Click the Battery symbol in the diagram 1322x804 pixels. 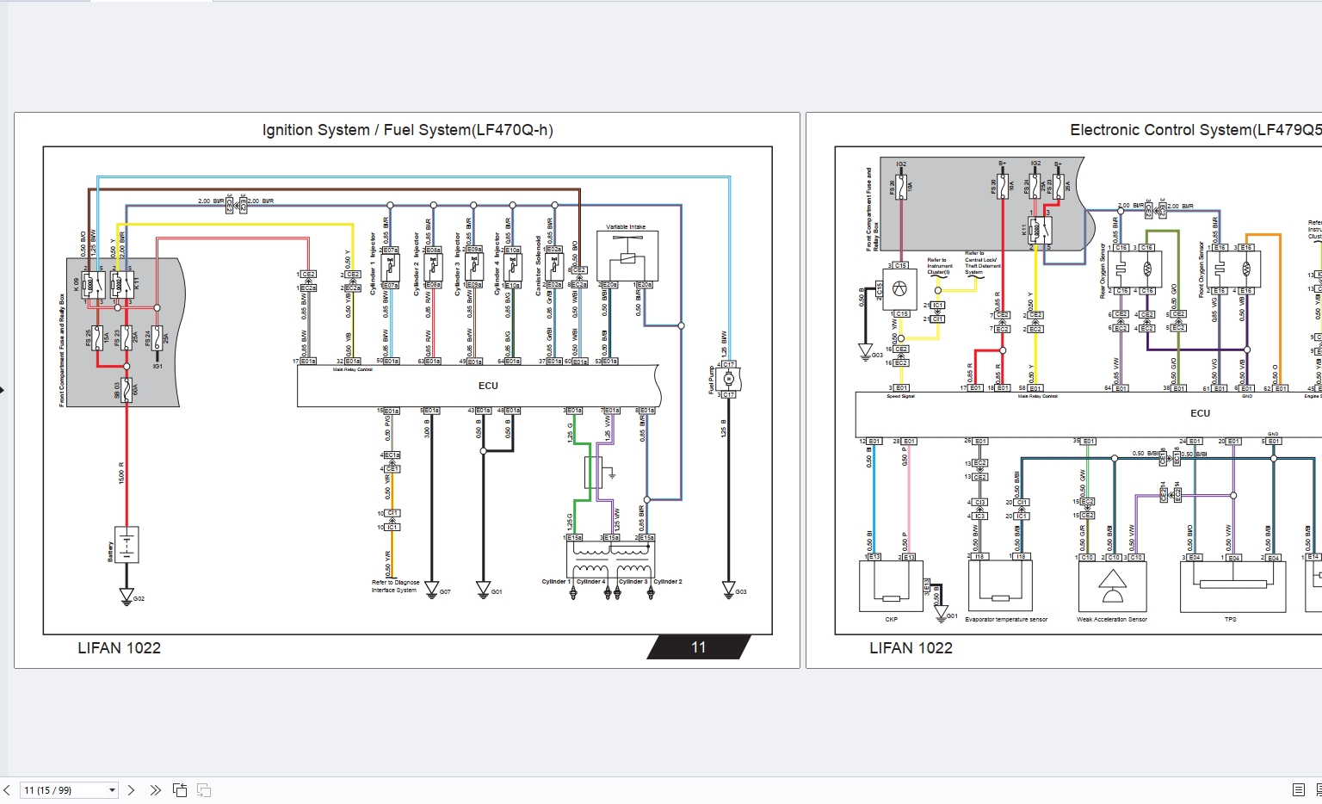coord(127,545)
